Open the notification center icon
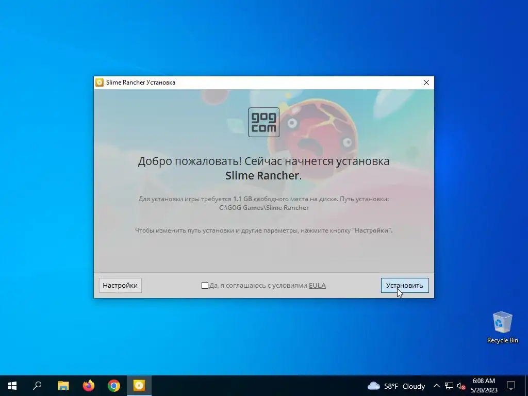Image resolution: width=528 pixels, height=396 pixels. (x=511, y=386)
